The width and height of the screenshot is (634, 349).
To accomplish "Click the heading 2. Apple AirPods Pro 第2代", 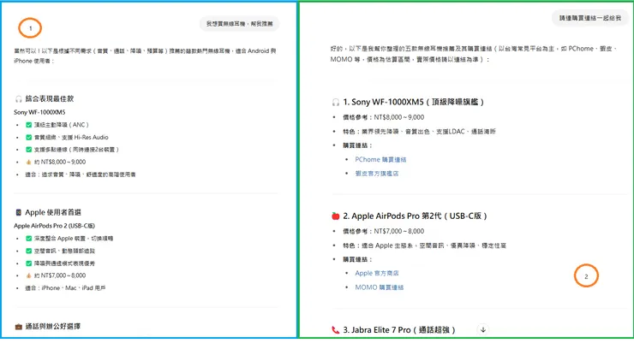I will point(415,216).
